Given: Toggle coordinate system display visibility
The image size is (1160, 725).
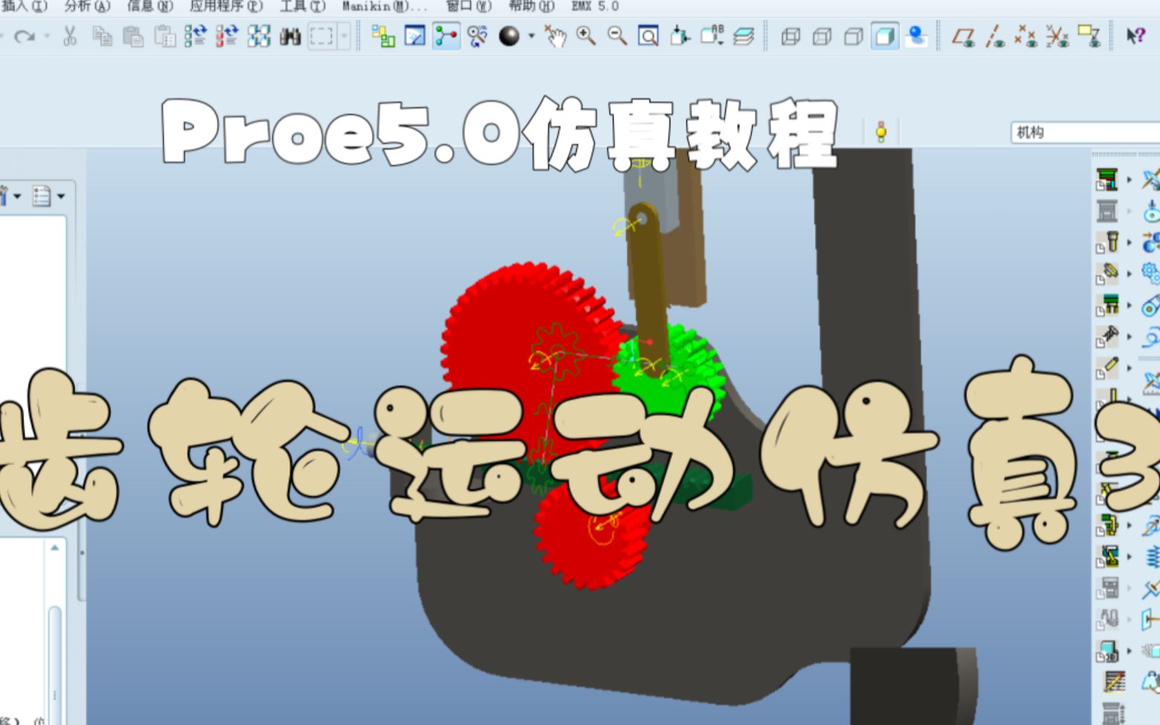Looking at the screenshot, I should click(1058, 36).
